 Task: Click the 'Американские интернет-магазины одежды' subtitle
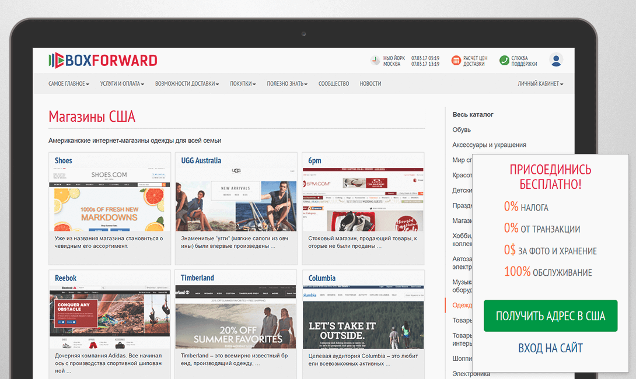[135, 141]
